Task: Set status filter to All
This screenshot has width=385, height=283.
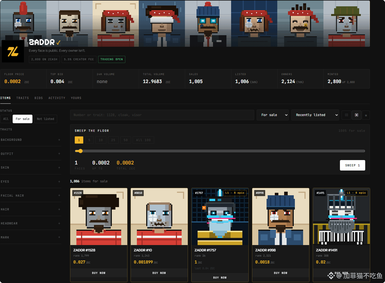Action: pos(6,119)
